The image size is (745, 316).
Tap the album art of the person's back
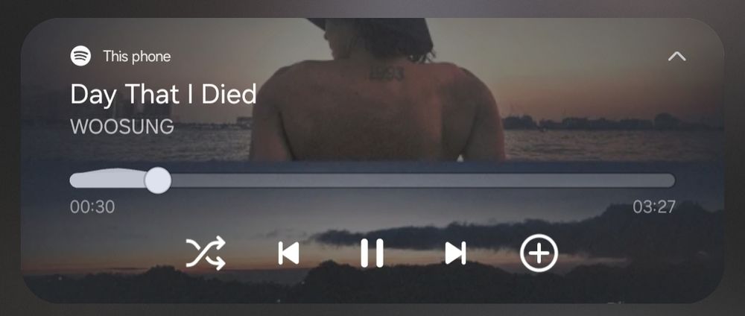pos(377,89)
